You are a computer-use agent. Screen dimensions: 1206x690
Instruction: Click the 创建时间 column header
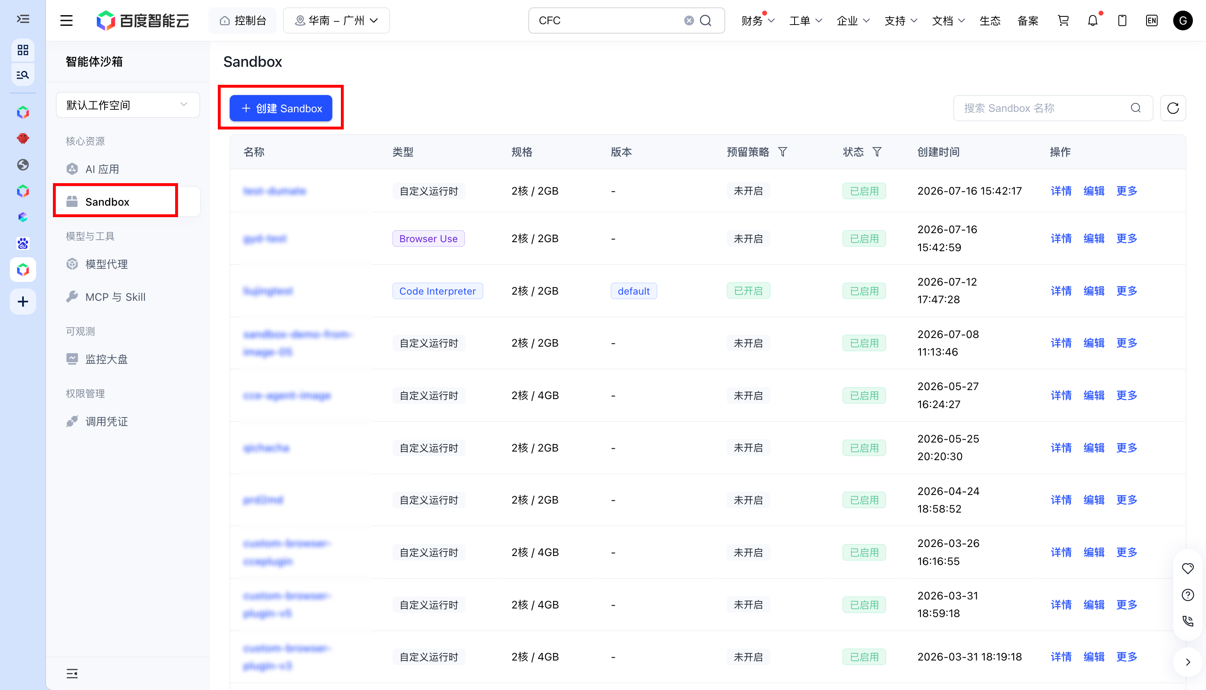938,152
